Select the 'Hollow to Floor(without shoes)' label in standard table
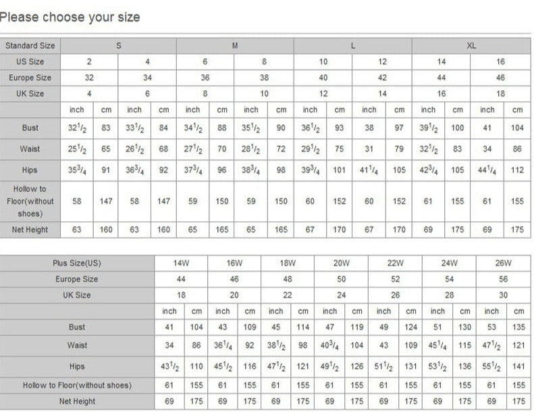This screenshot has height=412, width=534. tap(30, 201)
